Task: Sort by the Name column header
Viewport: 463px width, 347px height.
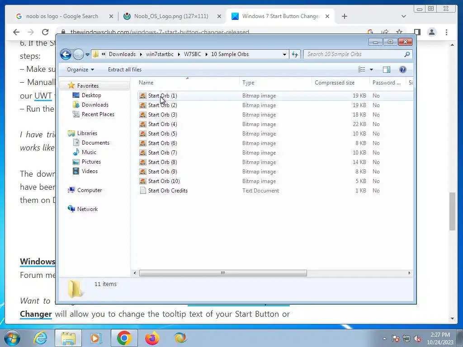Action: tap(188, 83)
